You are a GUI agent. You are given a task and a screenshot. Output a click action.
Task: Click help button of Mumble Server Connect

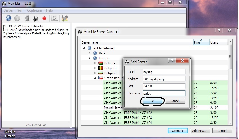point(219,30)
